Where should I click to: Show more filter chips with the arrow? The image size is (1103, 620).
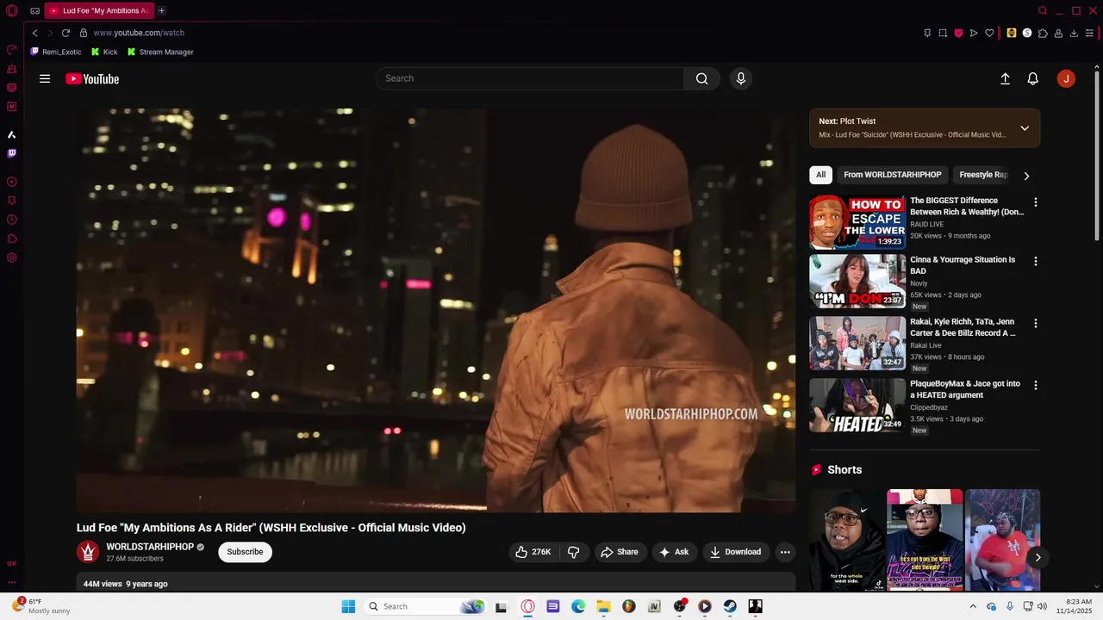(x=1026, y=176)
